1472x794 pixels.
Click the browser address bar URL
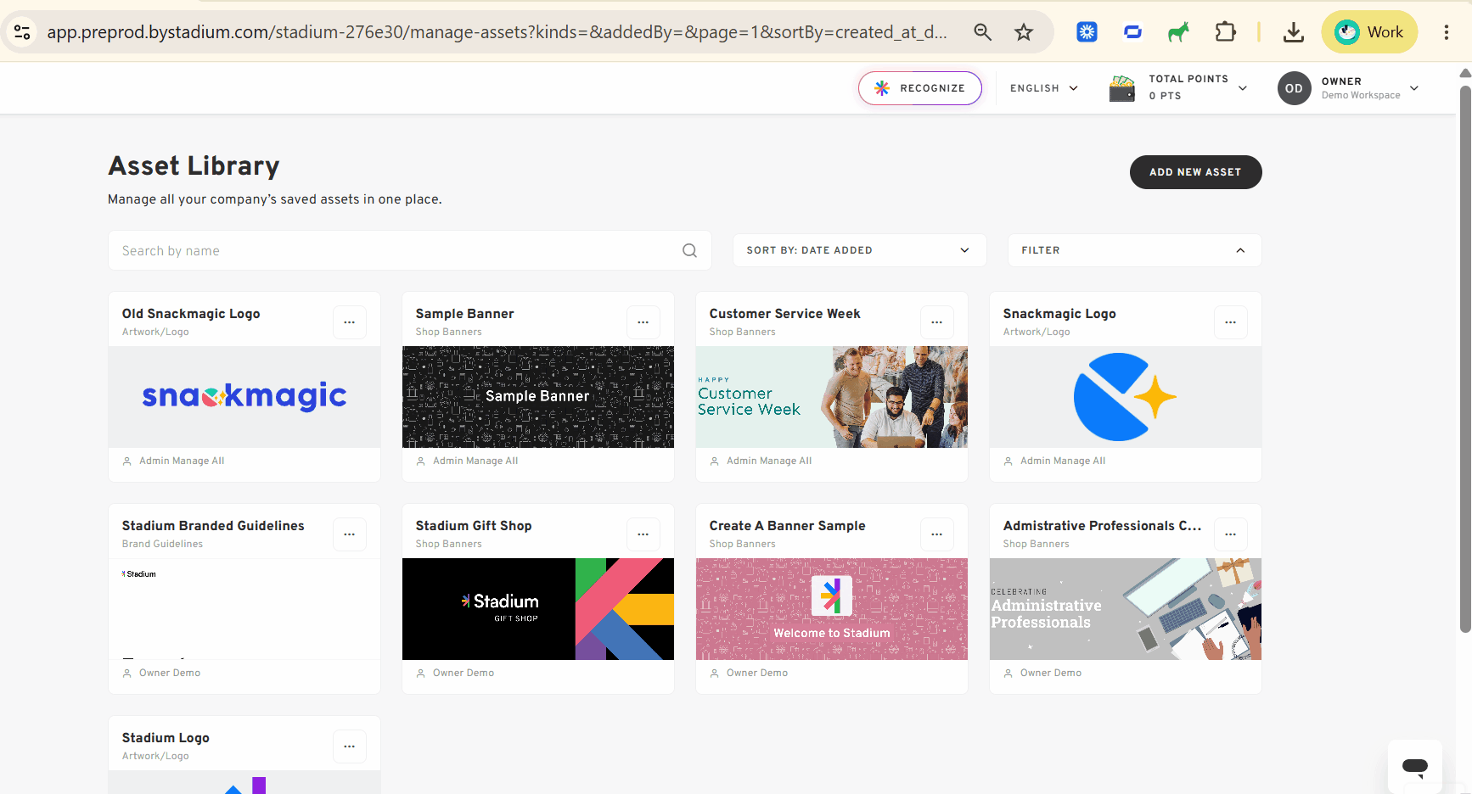[497, 32]
